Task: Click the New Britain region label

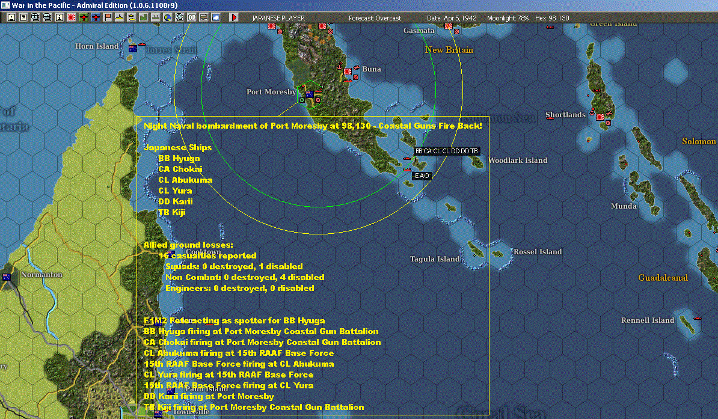Action: pos(449,50)
